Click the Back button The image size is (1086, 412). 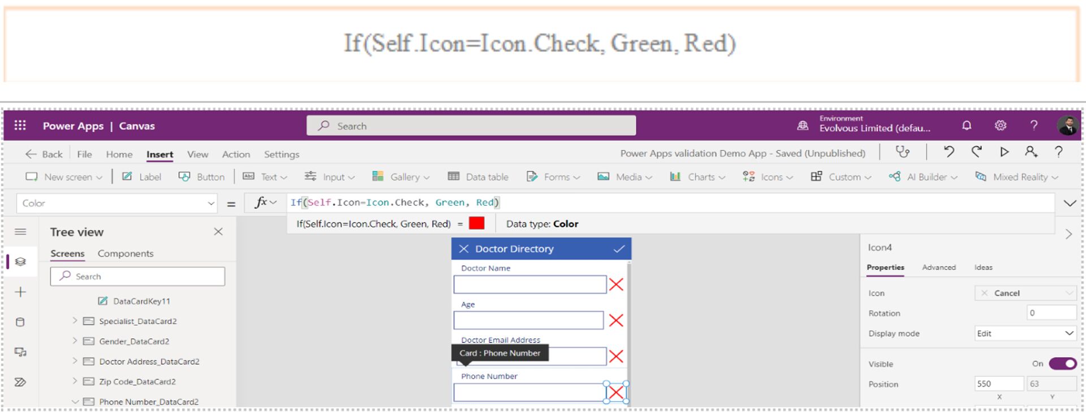[x=44, y=154]
